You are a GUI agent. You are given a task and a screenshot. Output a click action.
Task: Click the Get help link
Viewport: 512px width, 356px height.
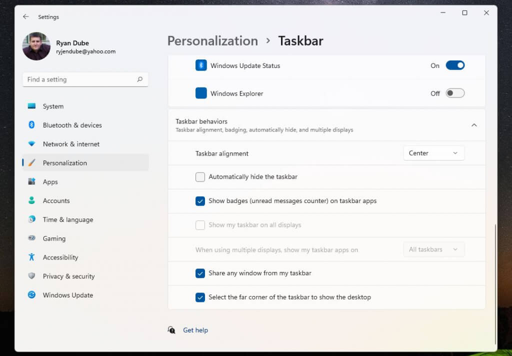coord(195,330)
